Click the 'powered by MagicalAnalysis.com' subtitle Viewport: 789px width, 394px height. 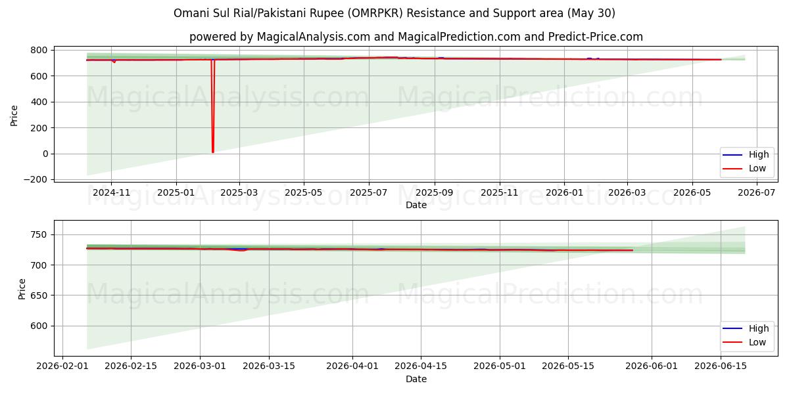tap(416, 37)
